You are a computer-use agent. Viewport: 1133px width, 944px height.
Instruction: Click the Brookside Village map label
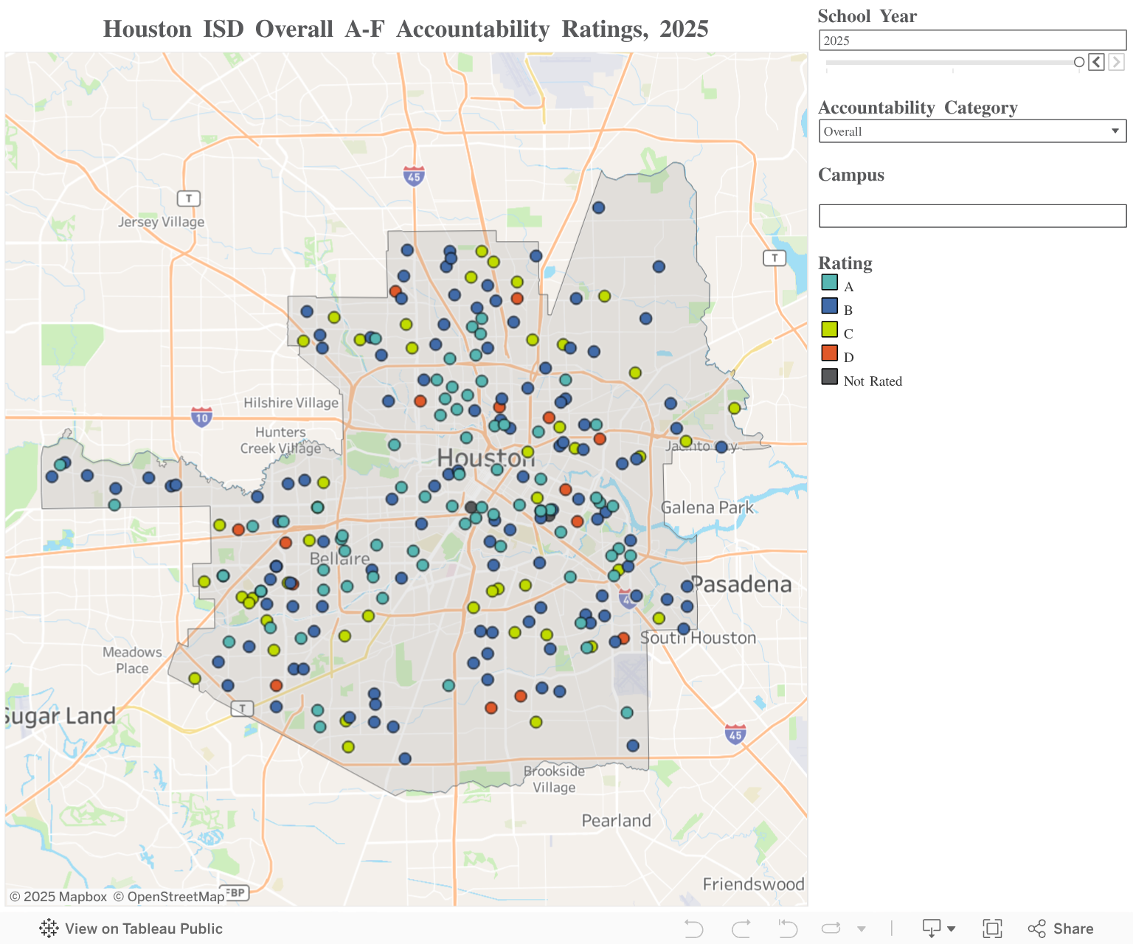554,779
